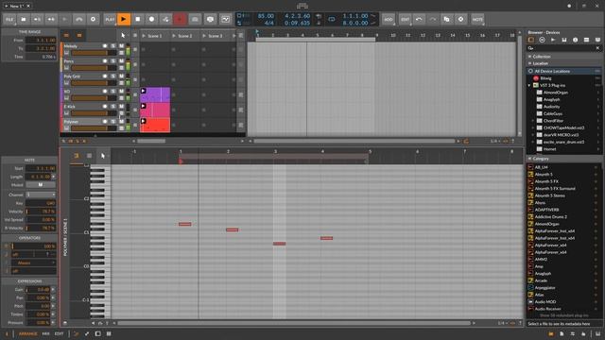Open the AlmondOrgan folder
605x340 pixels.
coord(556,93)
